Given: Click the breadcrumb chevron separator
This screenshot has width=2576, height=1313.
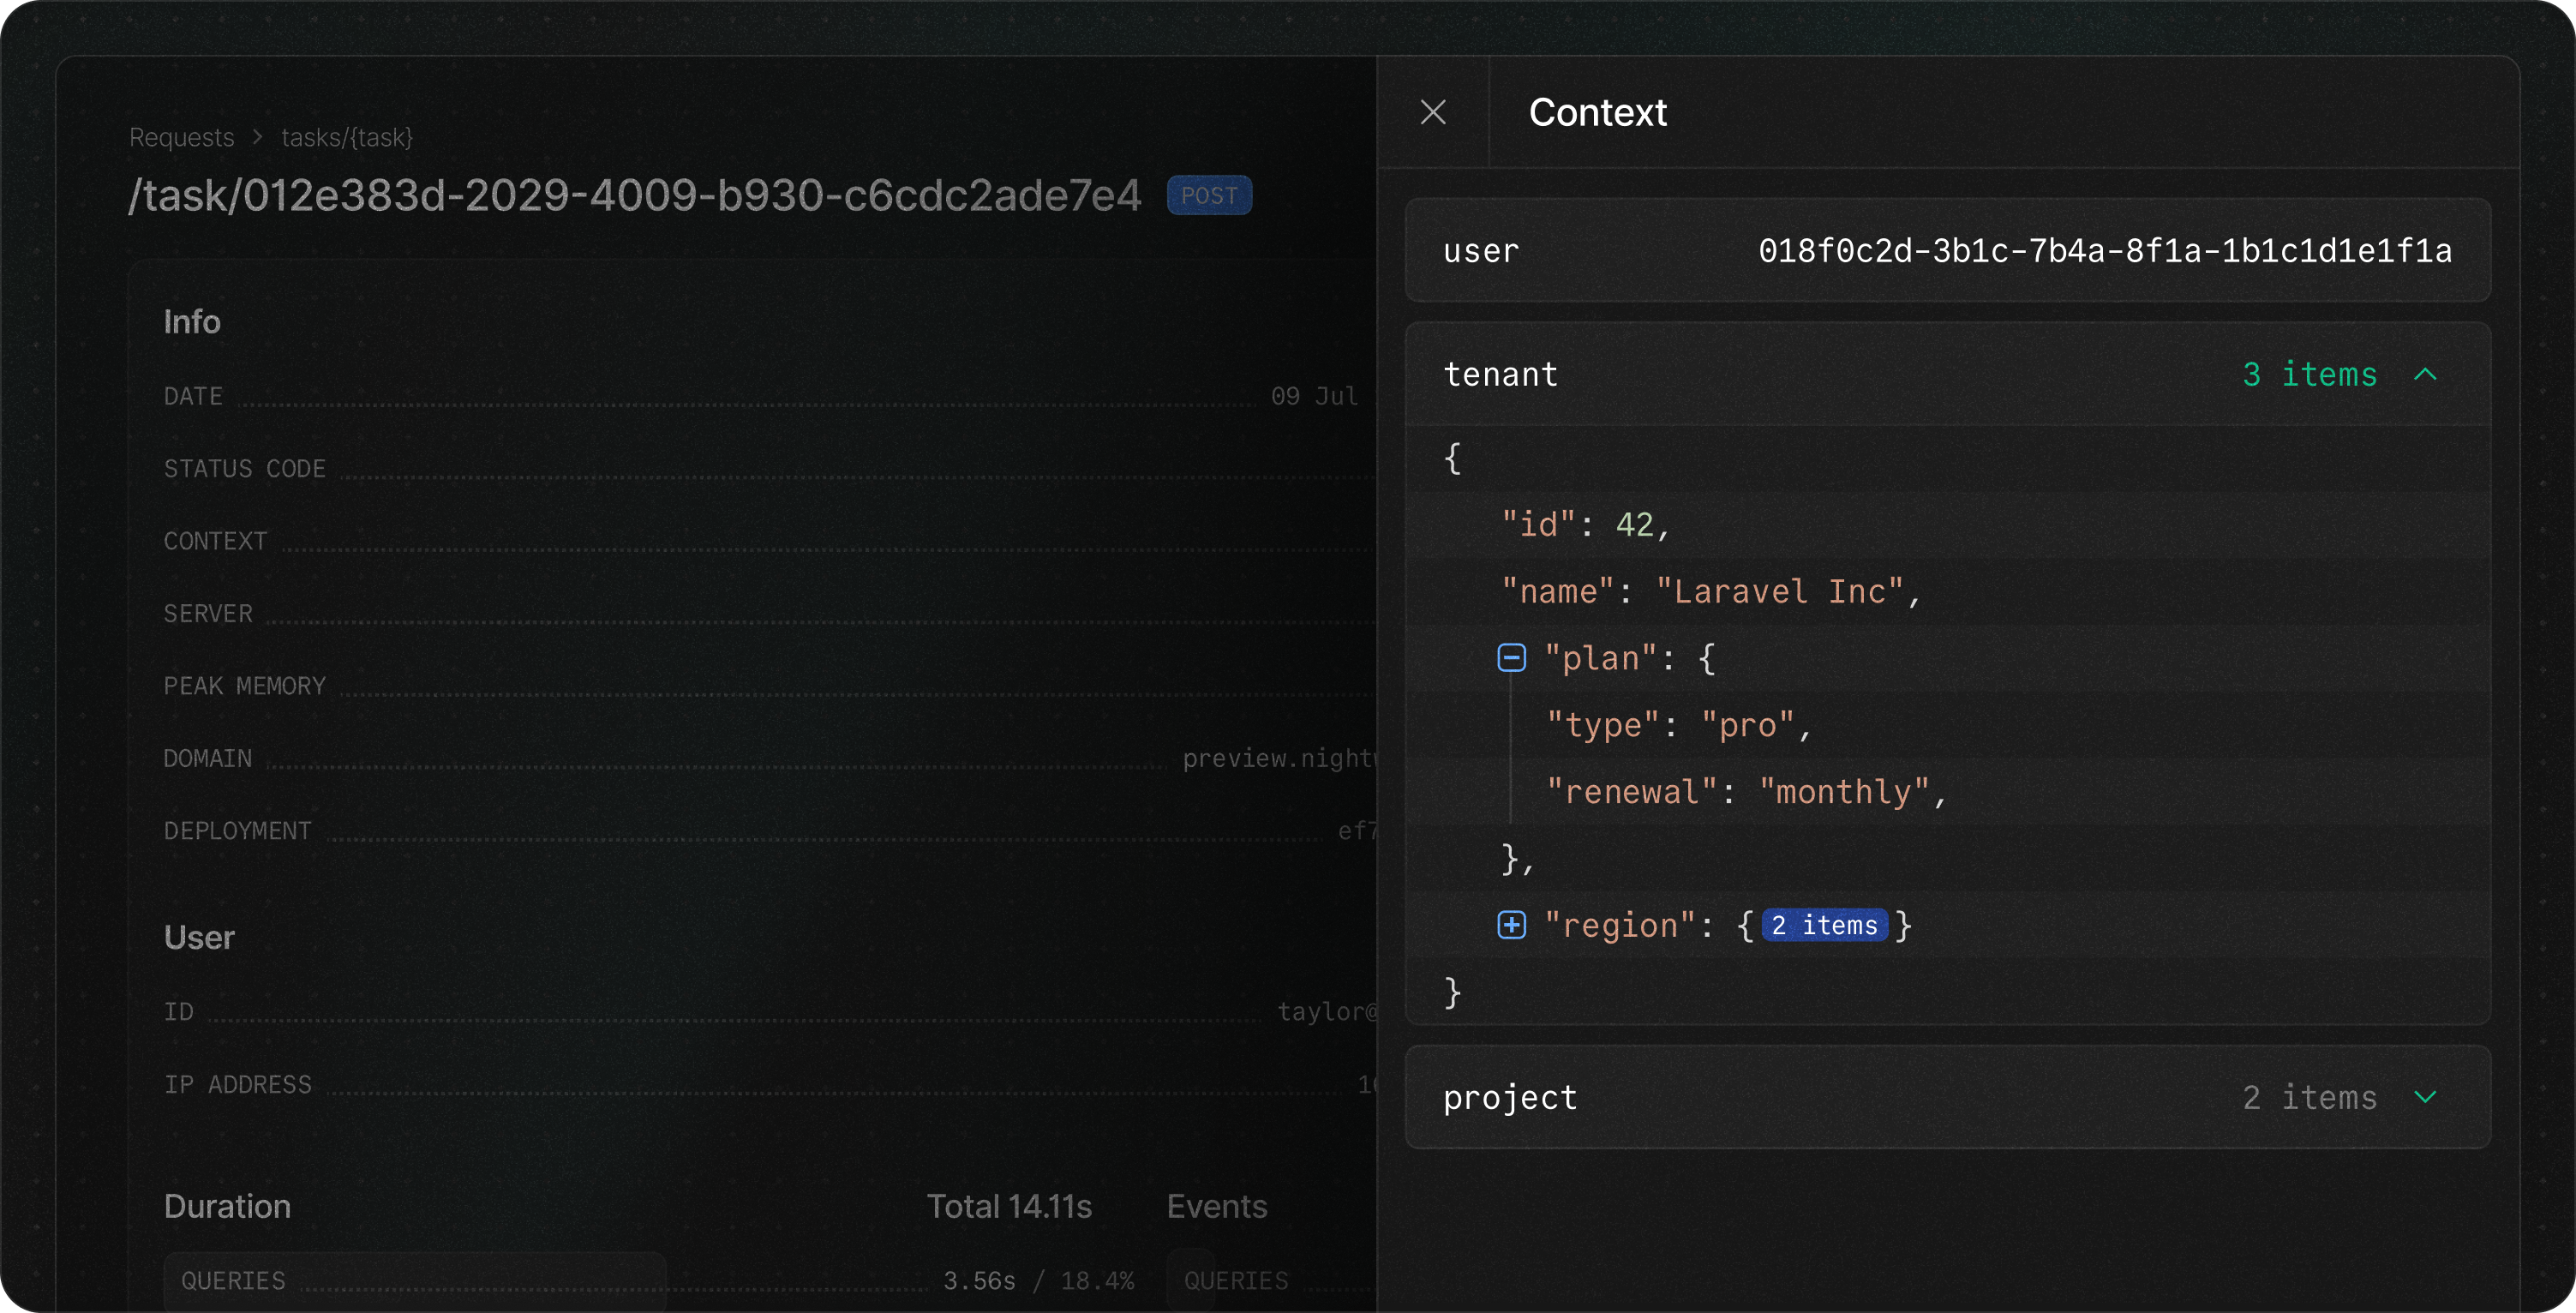Looking at the screenshot, I should pyautogui.click(x=258, y=137).
